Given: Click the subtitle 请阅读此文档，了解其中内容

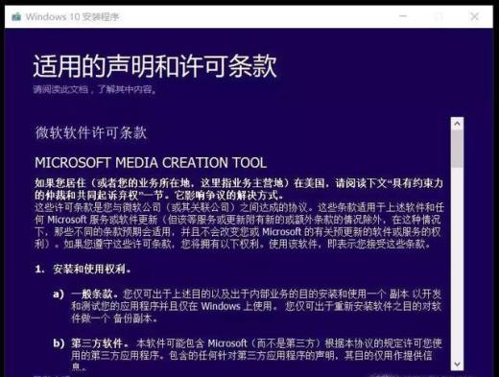Looking at the screenshot, I should (x=95, y=89).
